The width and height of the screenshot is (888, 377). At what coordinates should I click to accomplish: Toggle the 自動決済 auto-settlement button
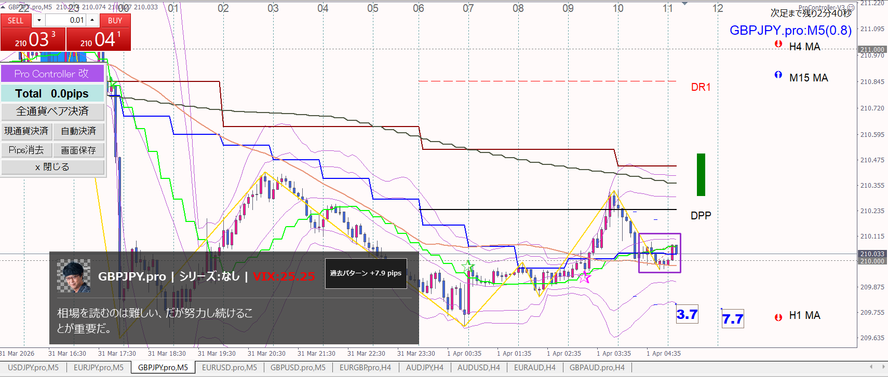(78, 131)
